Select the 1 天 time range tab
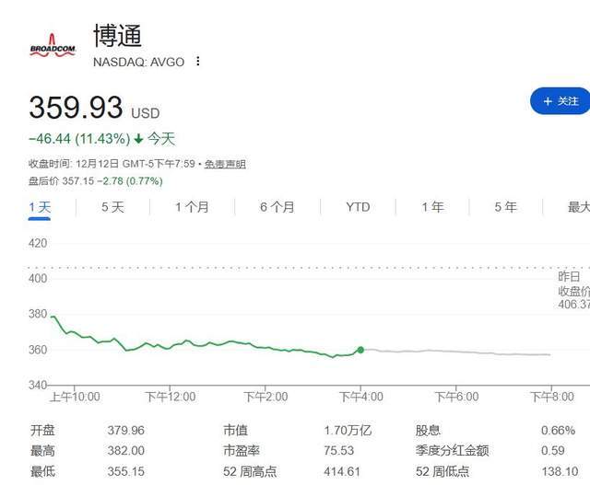 [40, 207]
